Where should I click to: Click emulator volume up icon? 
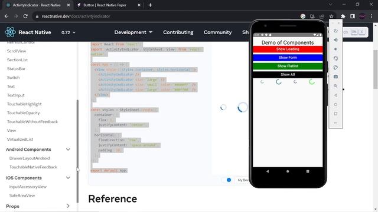point(335,40)
